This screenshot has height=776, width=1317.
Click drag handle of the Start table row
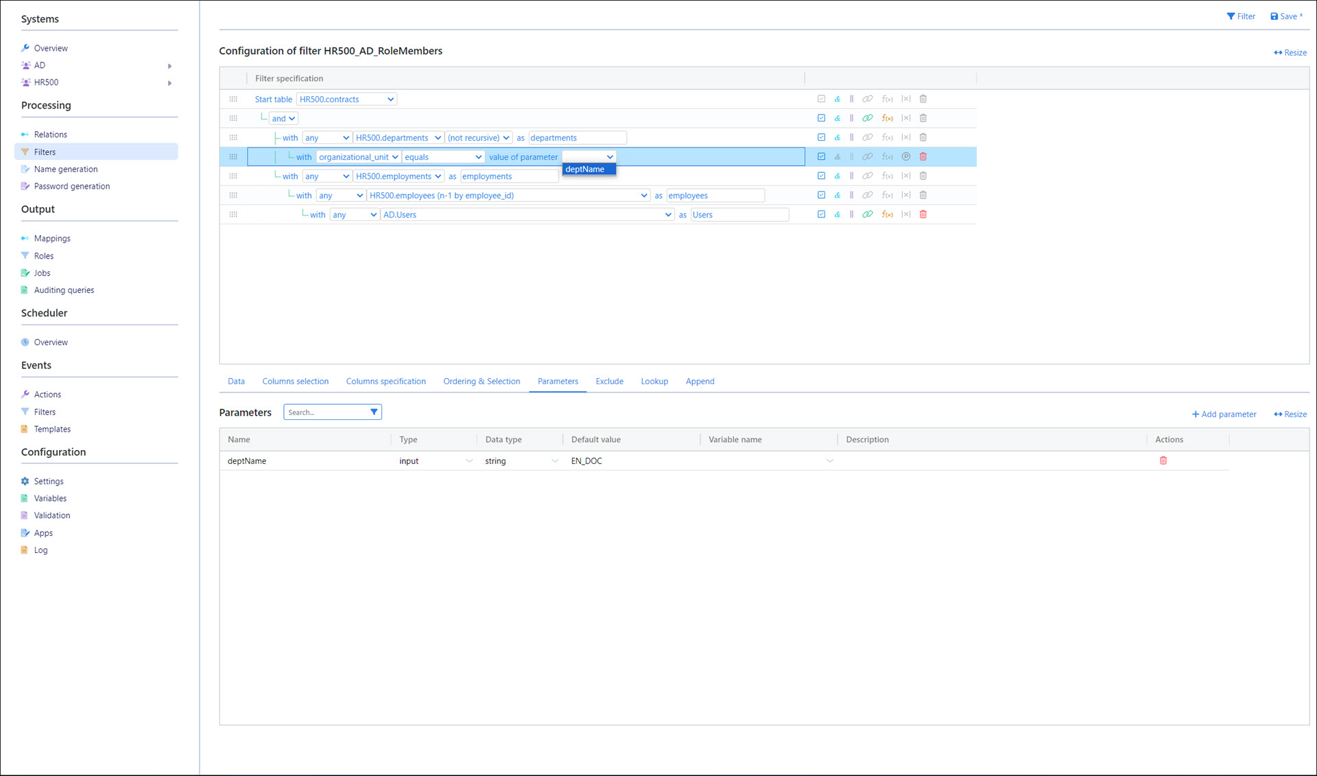coord(233,99)
